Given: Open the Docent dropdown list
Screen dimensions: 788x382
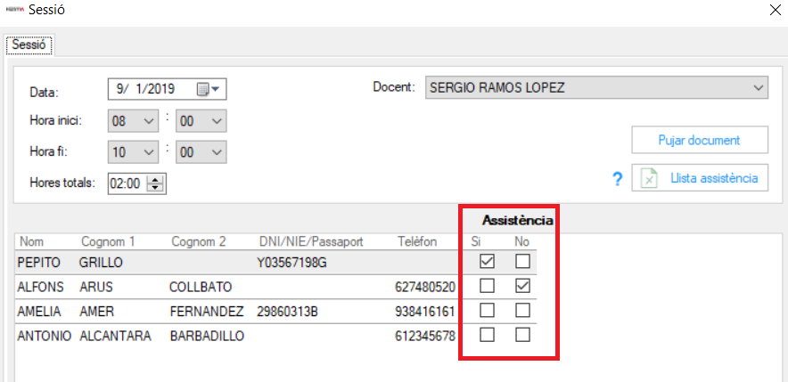Looking at the screenshot, I should pyautogui.click(x=759, y=88).
